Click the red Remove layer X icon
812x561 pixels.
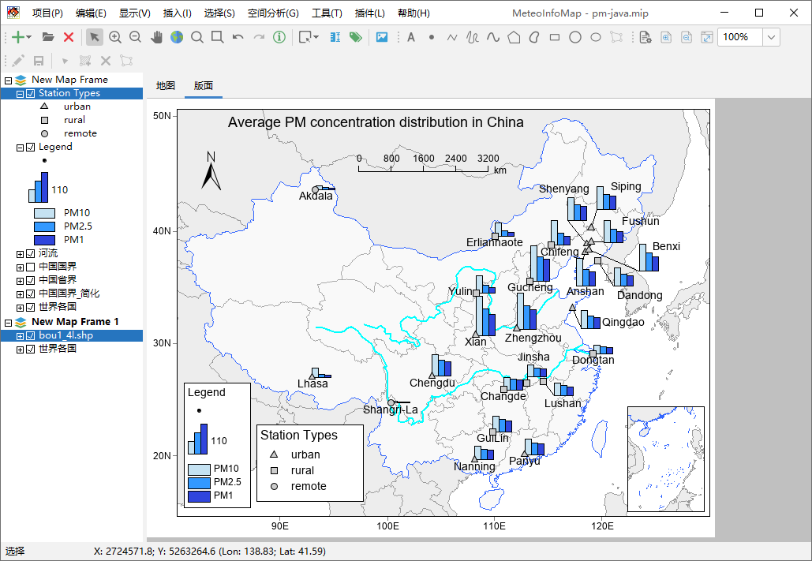(x=69, y=37)
